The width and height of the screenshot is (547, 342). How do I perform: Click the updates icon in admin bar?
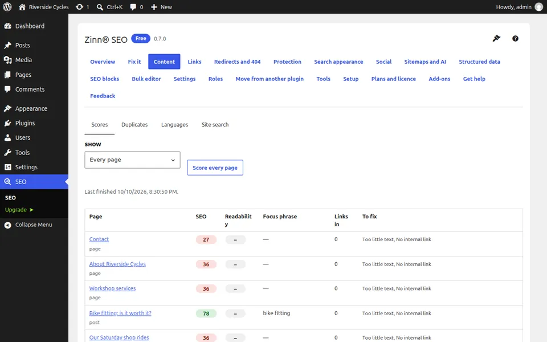pos(80,7)
